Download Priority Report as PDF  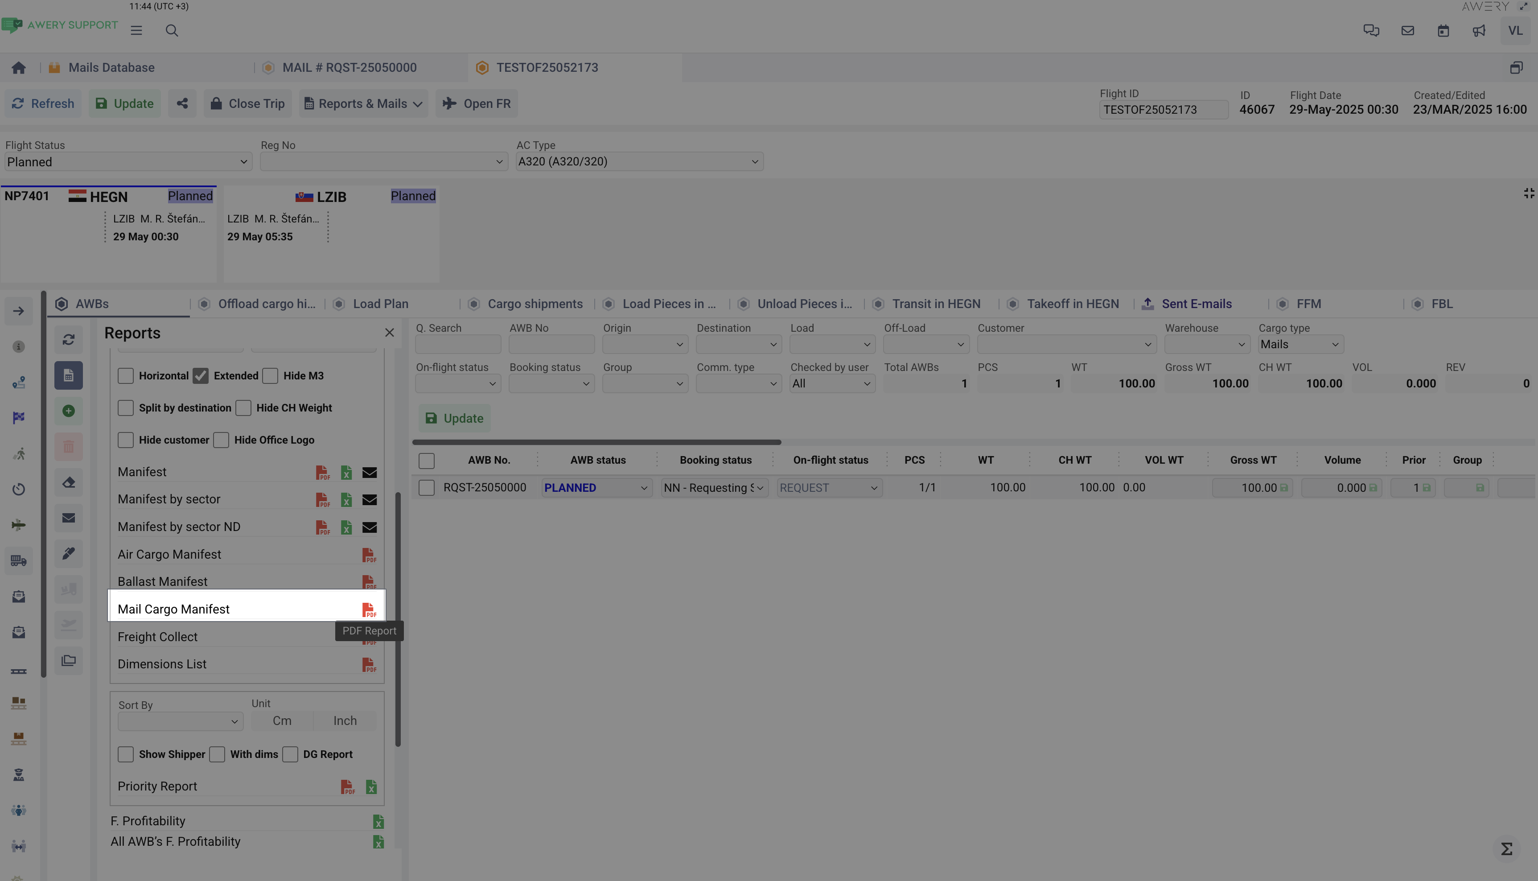point(347,786)
